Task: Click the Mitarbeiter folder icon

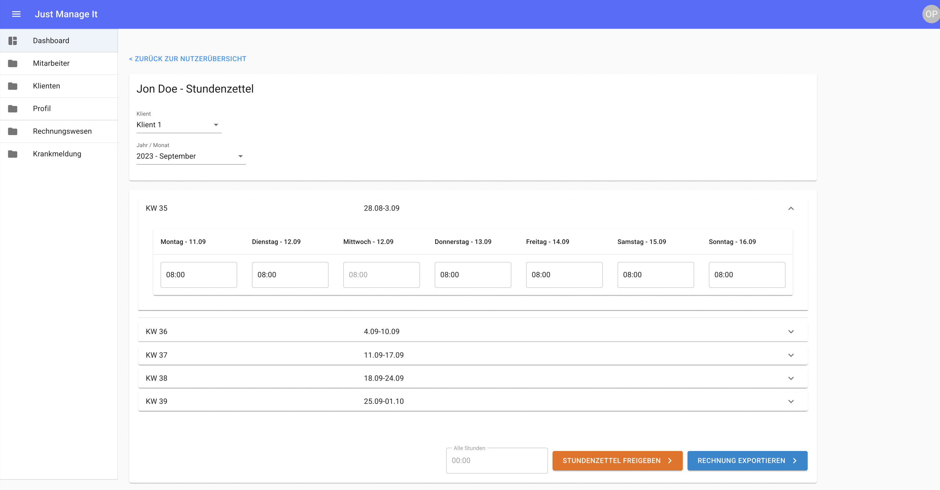Action: pos(13,63)
